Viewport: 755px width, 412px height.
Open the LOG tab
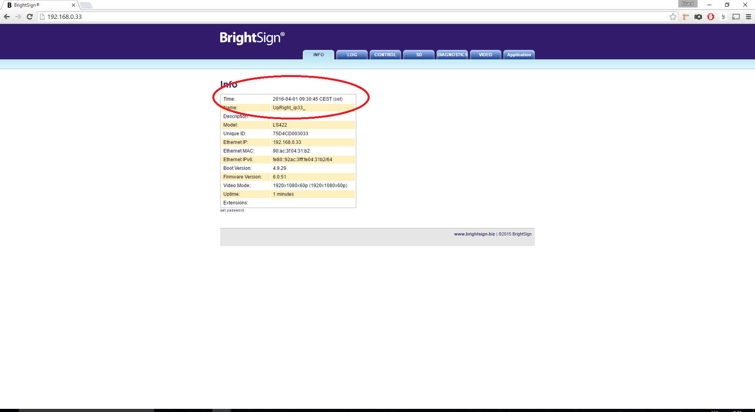tap(352, 55)
